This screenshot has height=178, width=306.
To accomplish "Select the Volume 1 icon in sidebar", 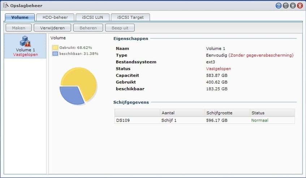I will pyautogui.click(x=25, y=41).
